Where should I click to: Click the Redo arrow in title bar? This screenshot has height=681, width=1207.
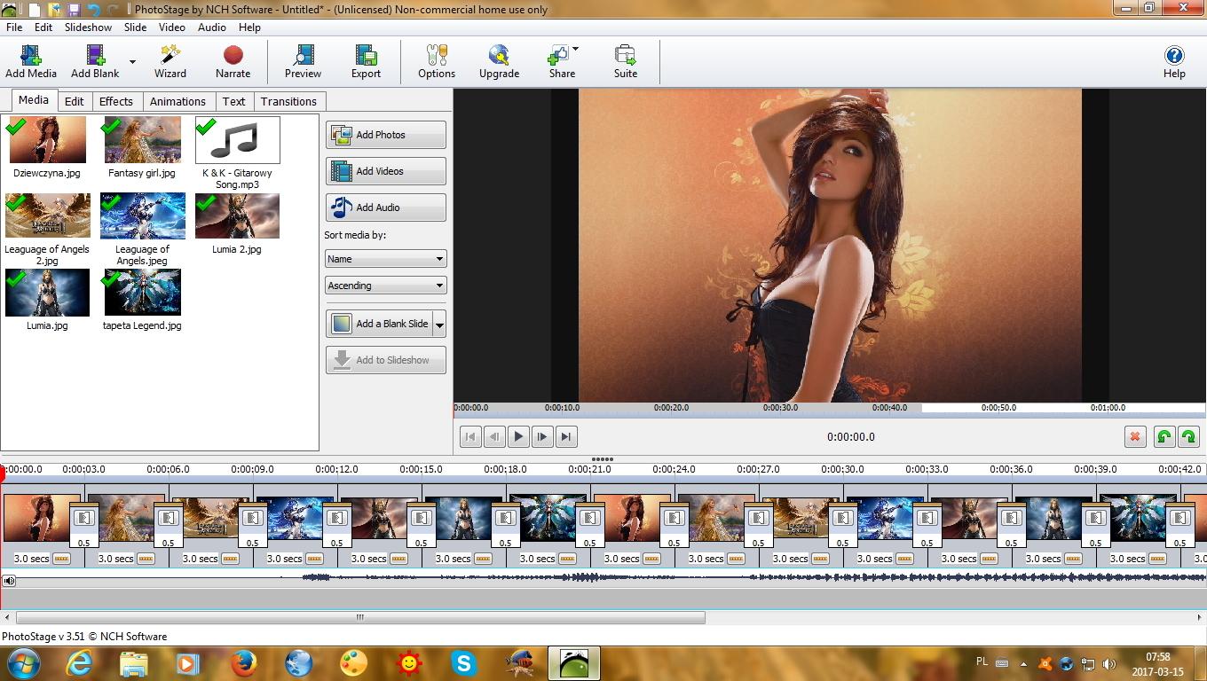click(x=114, y=10)
